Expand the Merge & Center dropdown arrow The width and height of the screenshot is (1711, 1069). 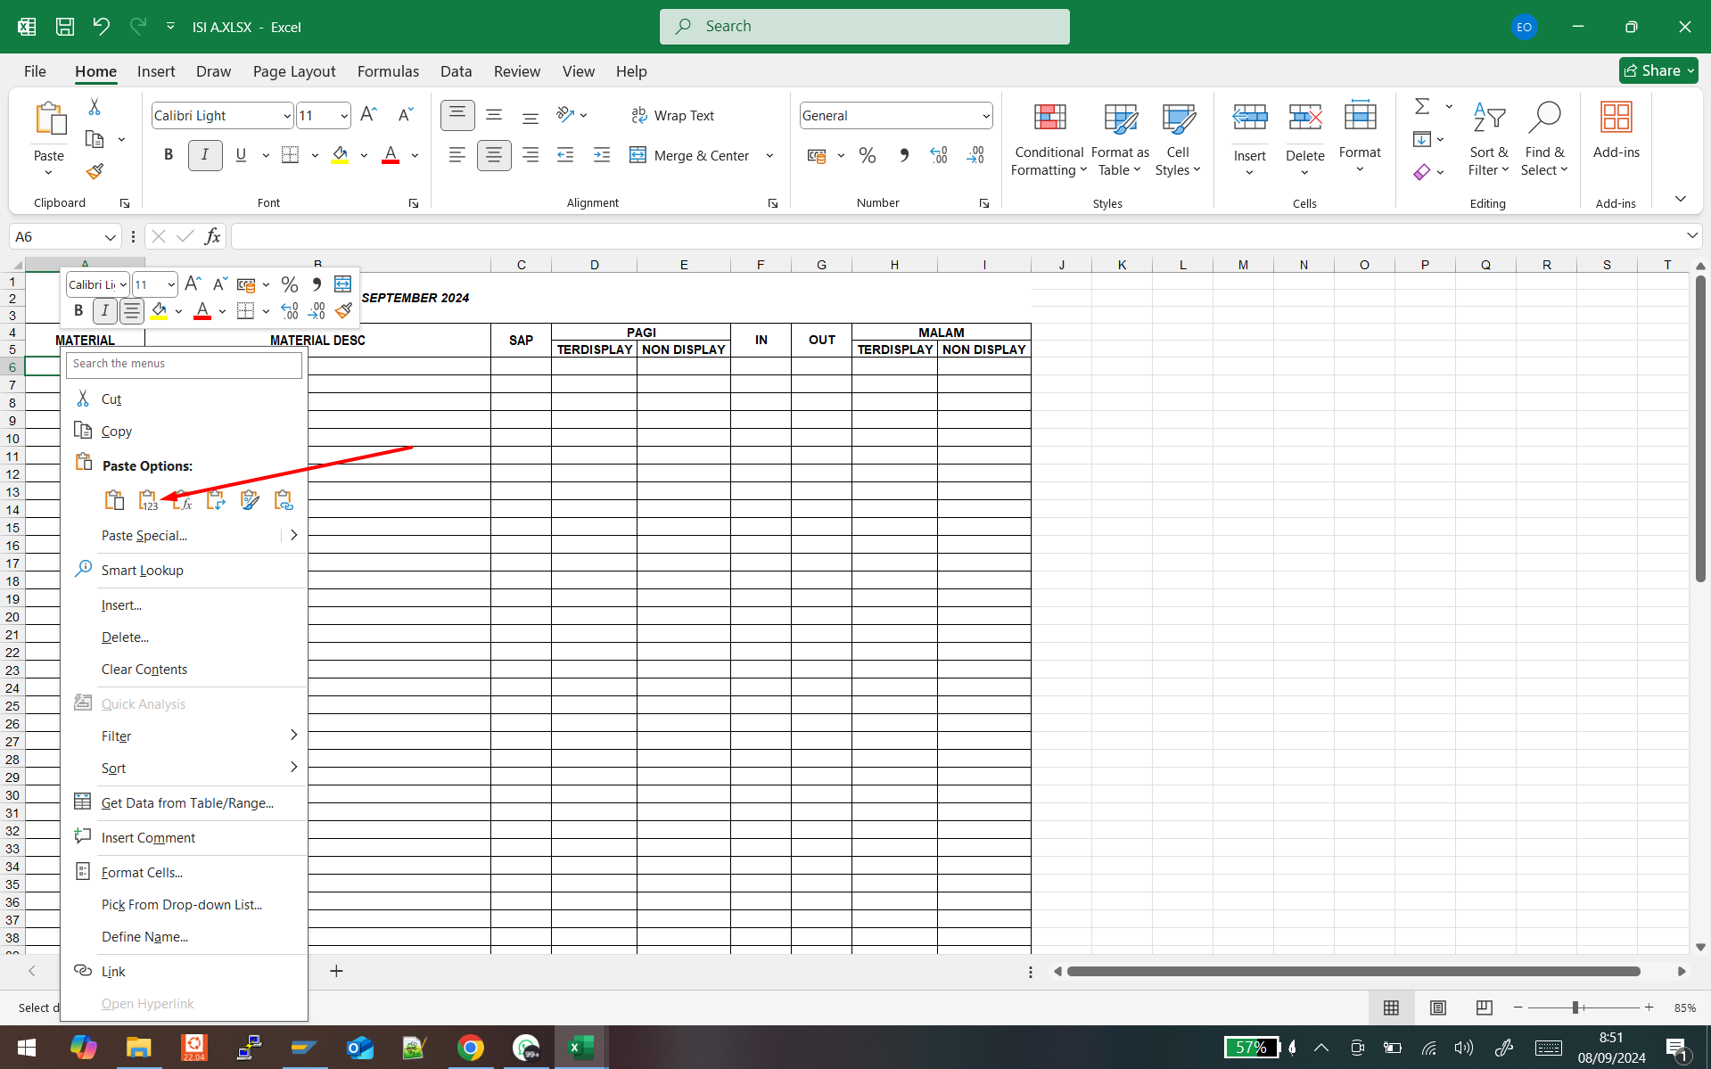pos(769,156)
